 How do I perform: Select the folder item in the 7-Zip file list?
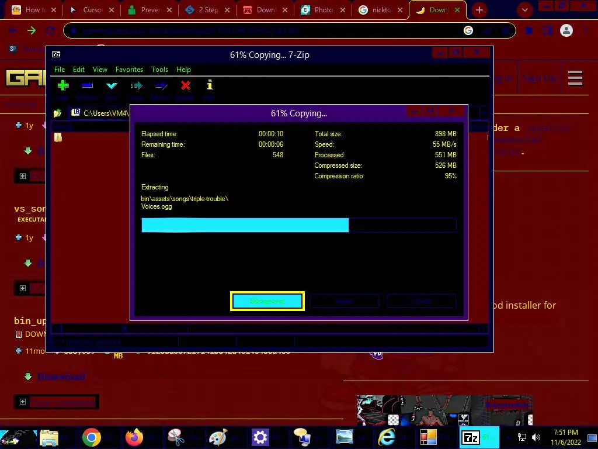click(x=58, y=137)
